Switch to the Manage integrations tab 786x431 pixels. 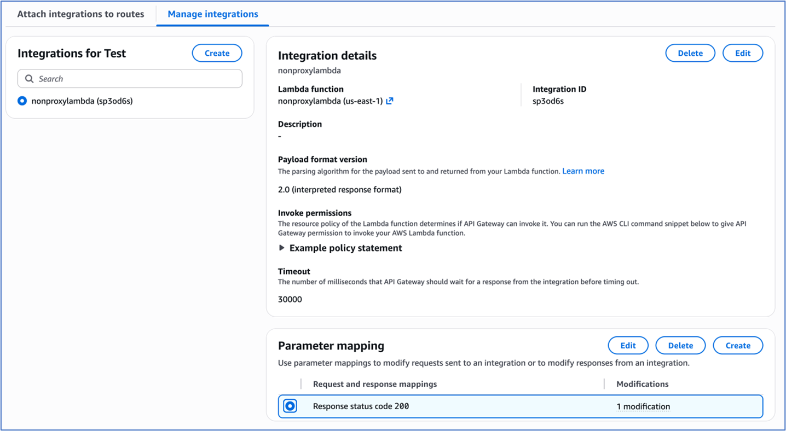pos(212,14)
